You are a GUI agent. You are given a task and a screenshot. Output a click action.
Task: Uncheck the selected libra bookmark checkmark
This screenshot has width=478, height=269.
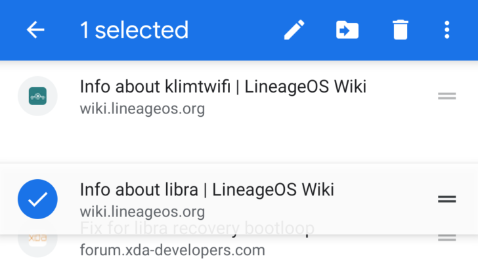pyautogui.click(x=37, y=199)
